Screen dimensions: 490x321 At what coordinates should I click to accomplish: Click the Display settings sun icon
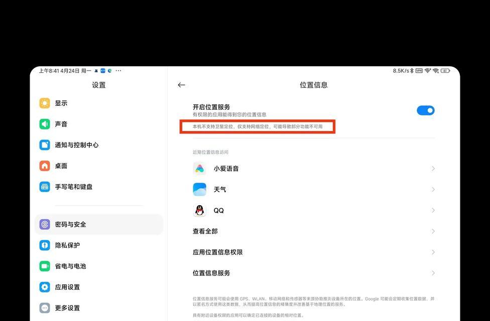pyautogui.click(x=45, y=103)
